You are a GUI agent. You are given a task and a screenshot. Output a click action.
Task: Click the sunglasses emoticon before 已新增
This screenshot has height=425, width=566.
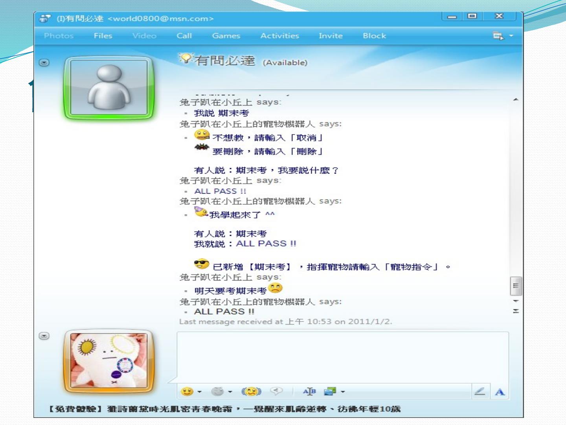click(x=202, y=264)
